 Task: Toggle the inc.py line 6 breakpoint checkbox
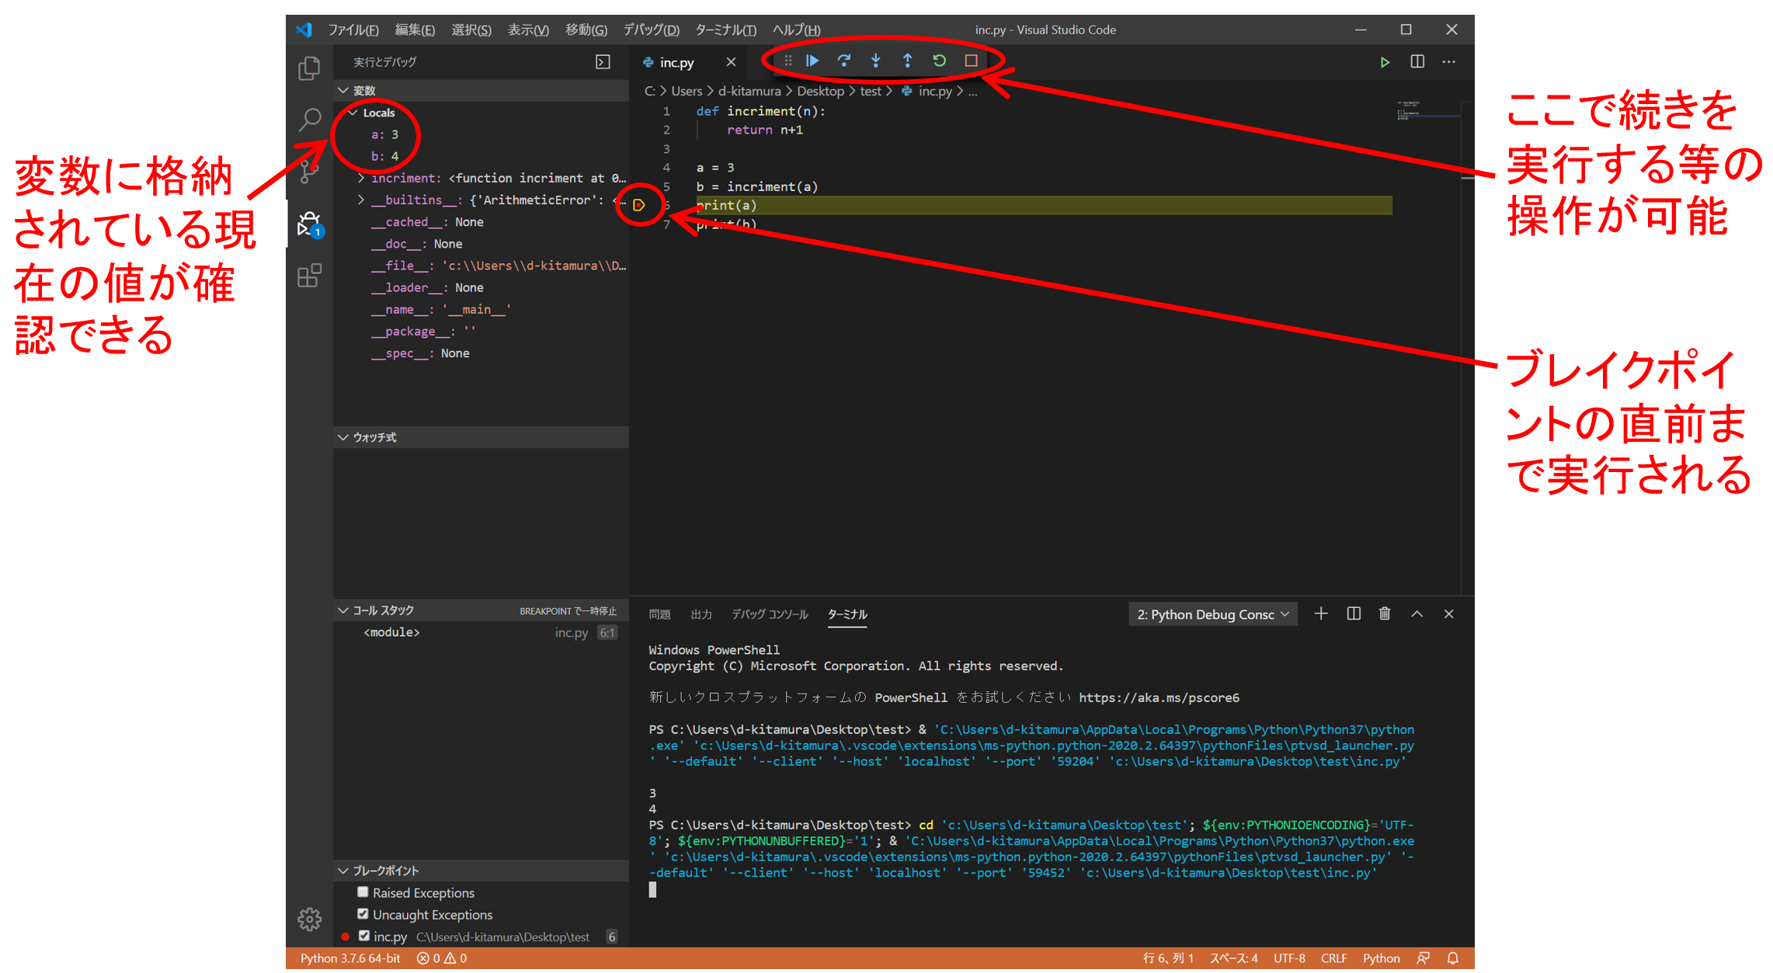pos(363,936)
